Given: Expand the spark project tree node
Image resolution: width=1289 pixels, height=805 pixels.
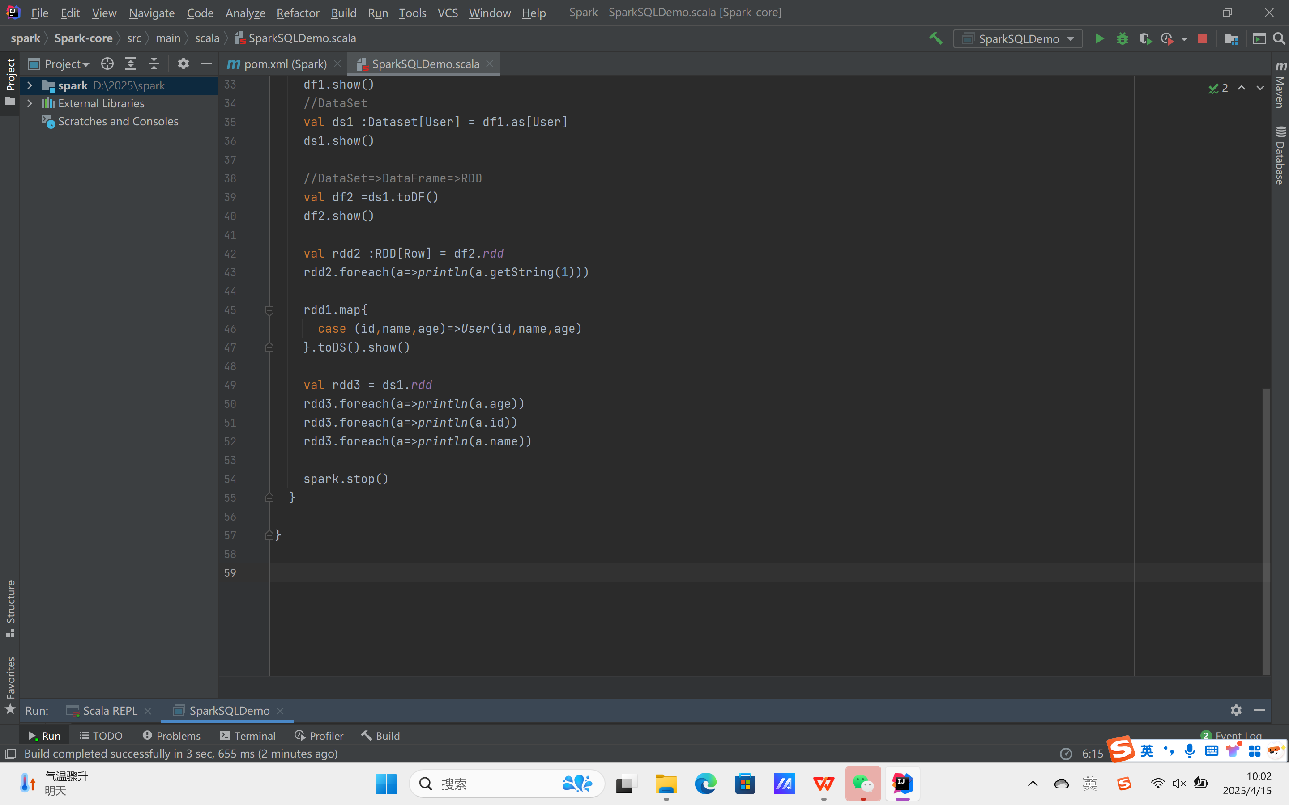Looking at the screenshot, I should pos(30,85).
